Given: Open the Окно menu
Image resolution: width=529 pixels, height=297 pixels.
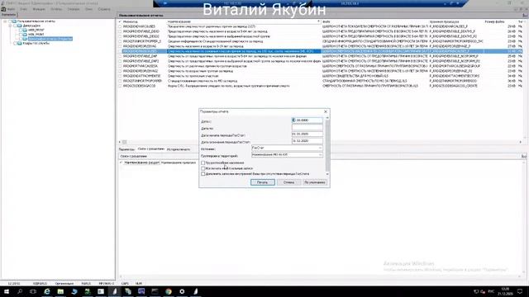Looking at the screenshot, I should (88, 9).
